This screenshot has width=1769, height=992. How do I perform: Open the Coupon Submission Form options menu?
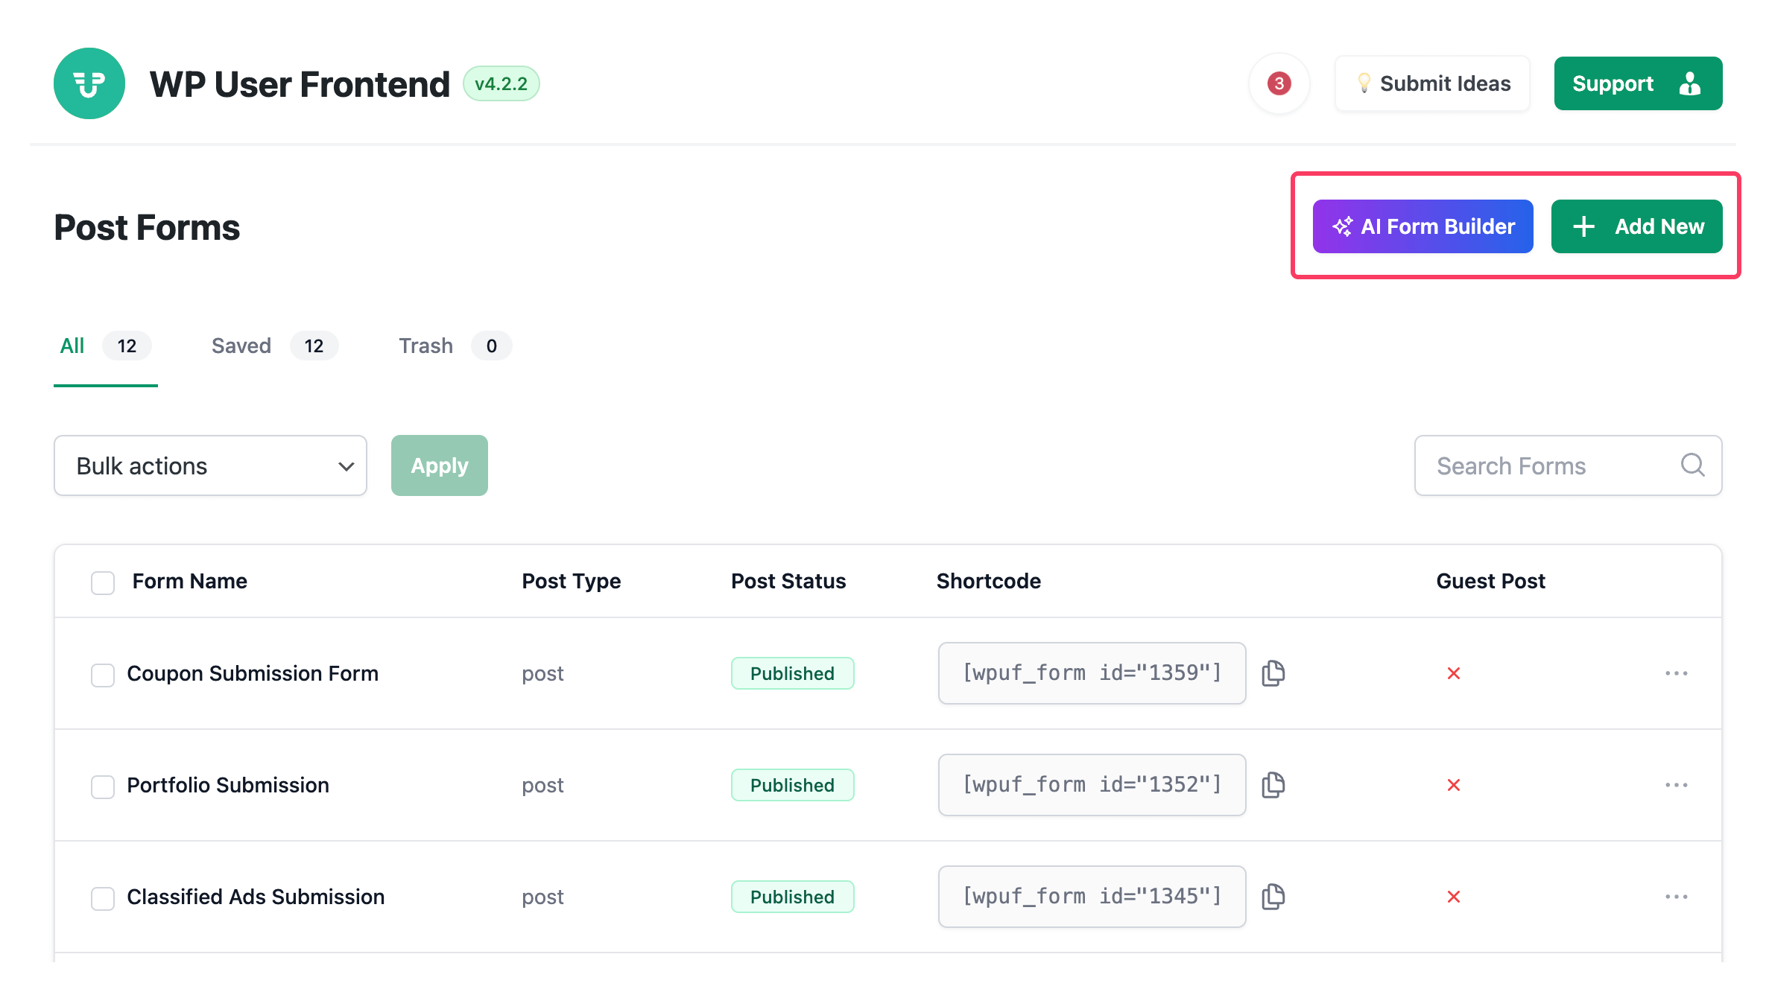click(x=1677, y=673)
